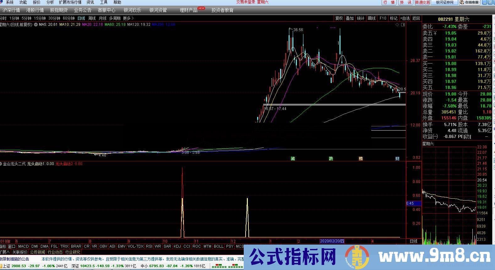
Task: Open the 系统 menu
Action: point(10,2)
